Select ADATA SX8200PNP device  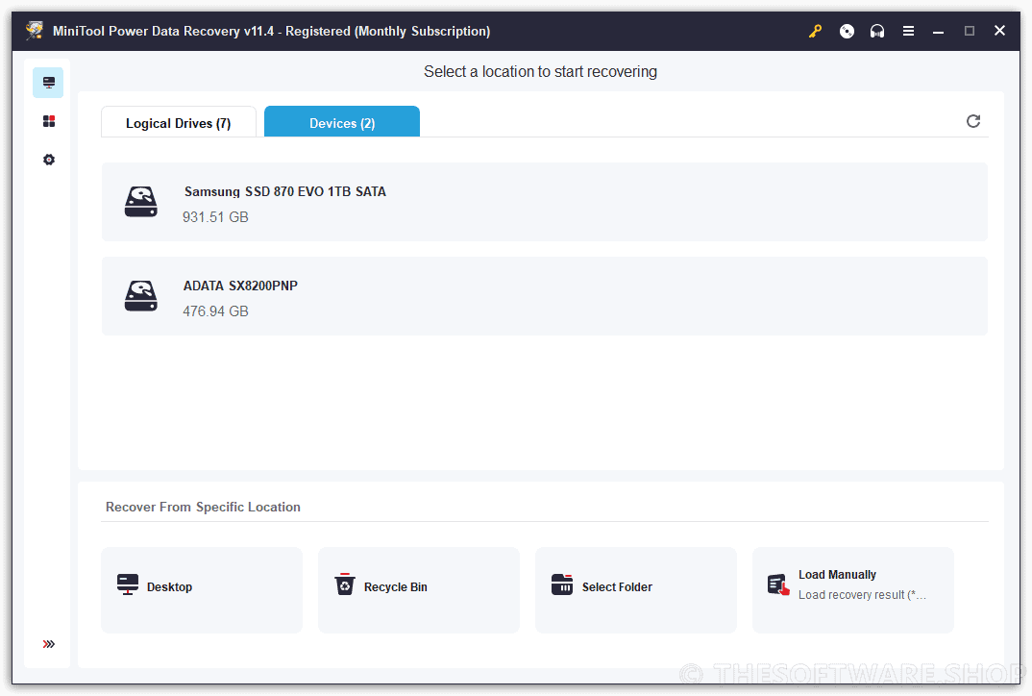coord(544,296)
